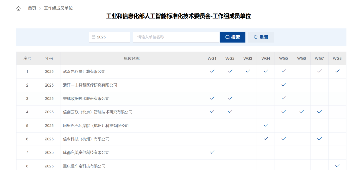Open the 2025 year picker

pyautogui.click(x=109, y=37)
